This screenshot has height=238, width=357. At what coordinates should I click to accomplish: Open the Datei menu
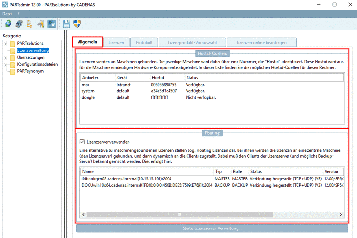[x=7, y=14]
